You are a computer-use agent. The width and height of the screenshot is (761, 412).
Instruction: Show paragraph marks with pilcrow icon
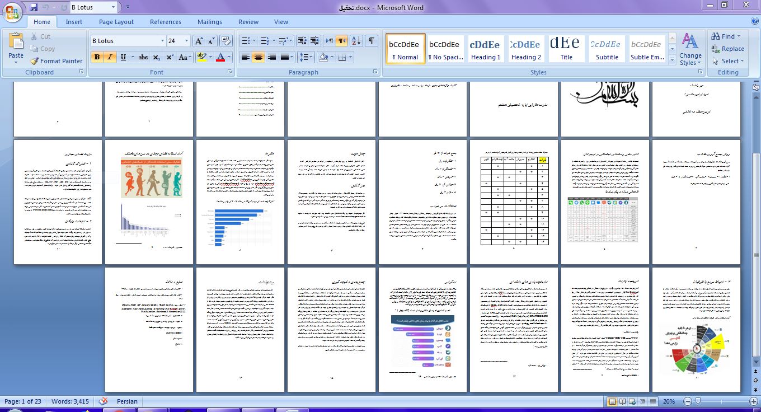coord(371,41)
